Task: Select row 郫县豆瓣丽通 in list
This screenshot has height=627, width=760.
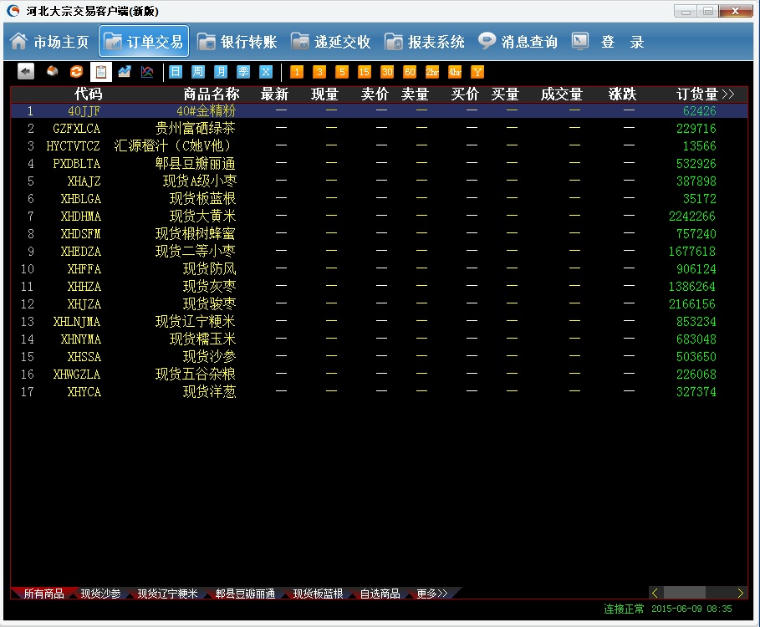Action: click(379, 163)
